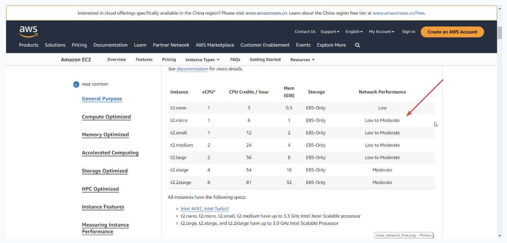507x243 pixels.
Task: Jump to Compute Optimized section
Action: [x=106, y=117]
